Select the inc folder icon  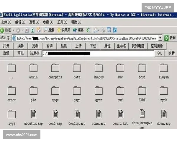tap(120, 68)
